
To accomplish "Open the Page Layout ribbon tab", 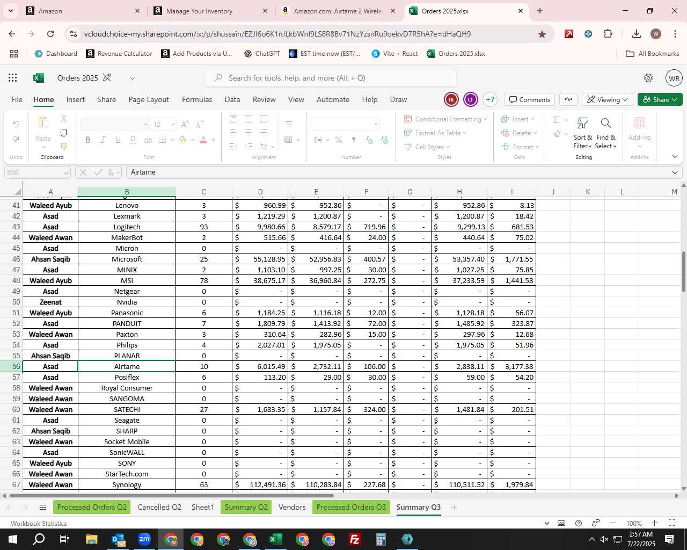I will coord(149,99).
